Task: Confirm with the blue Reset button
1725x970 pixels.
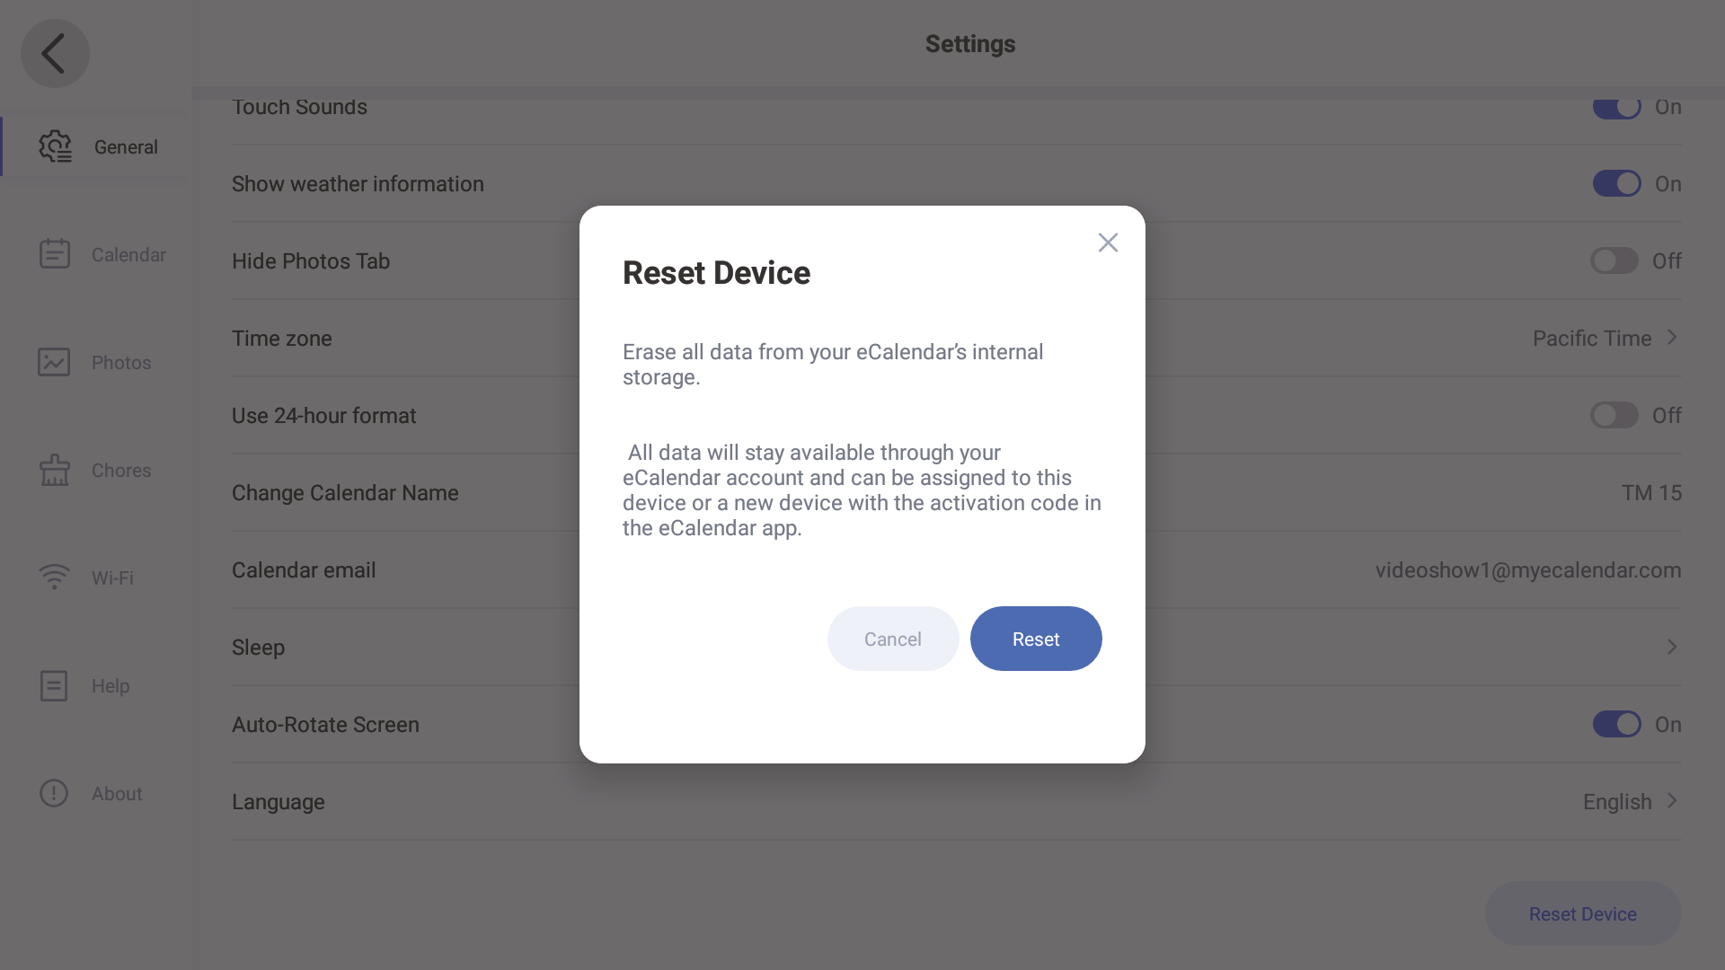Action: tap(1035, 639)
